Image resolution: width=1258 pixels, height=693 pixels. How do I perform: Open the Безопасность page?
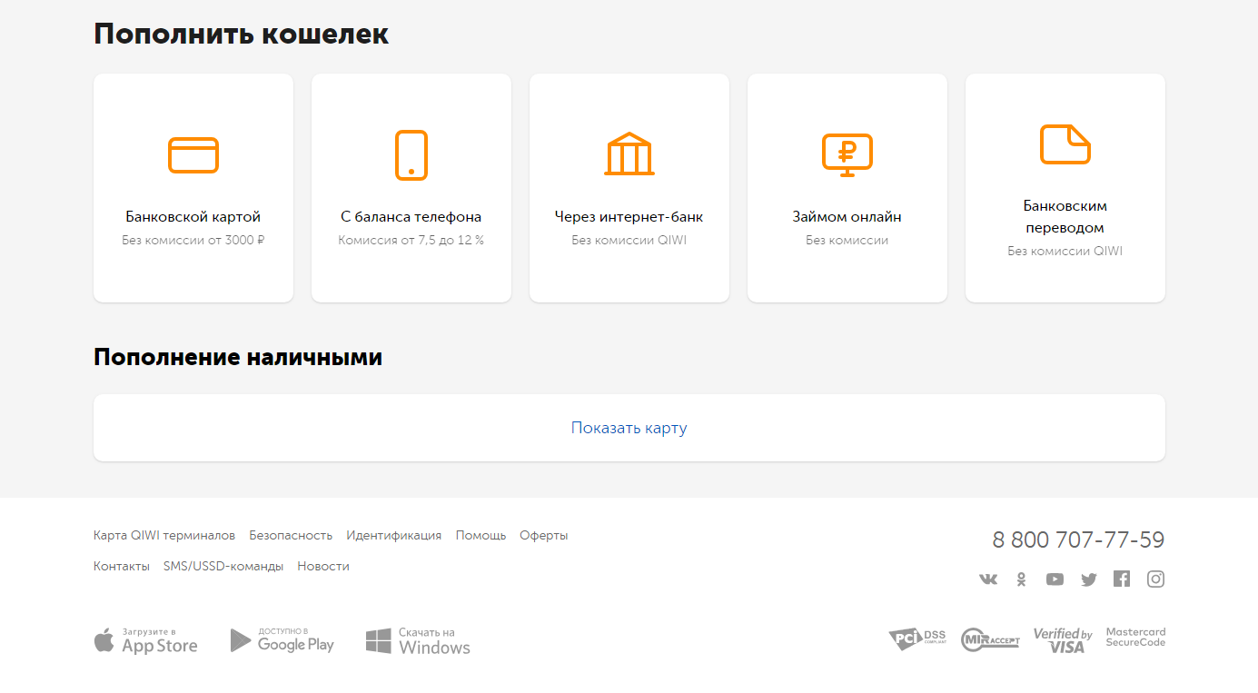coord(291,535)
